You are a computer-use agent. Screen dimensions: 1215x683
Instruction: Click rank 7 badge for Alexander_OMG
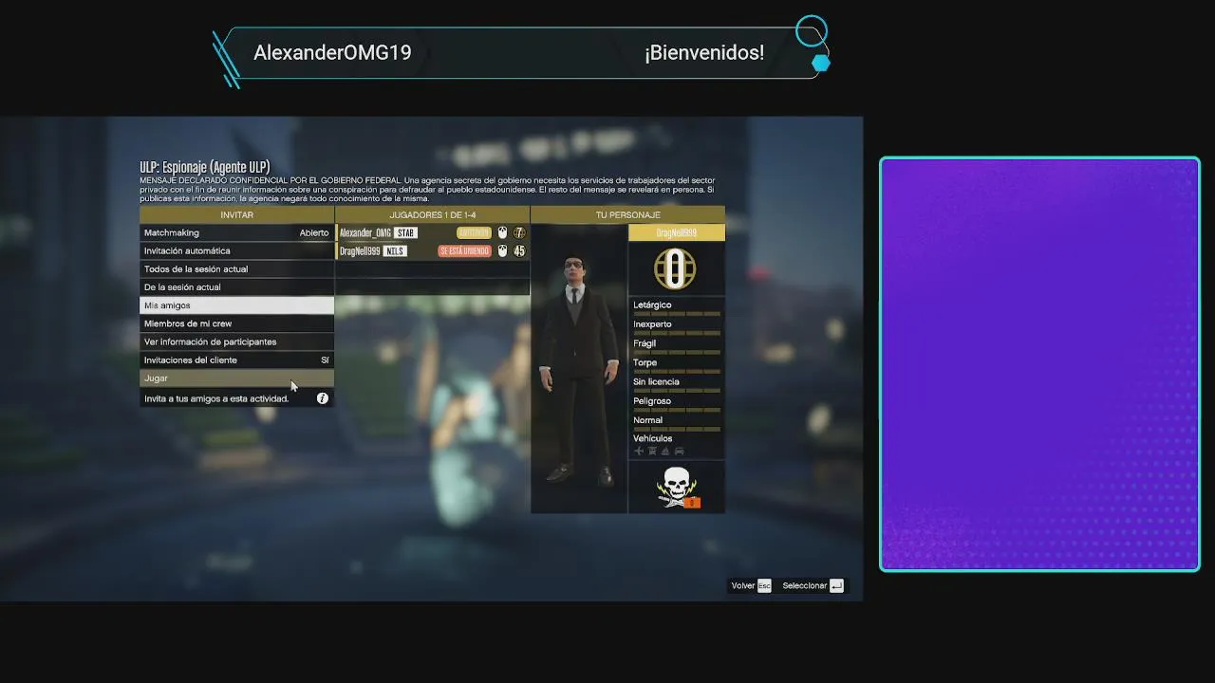(519, 232)
